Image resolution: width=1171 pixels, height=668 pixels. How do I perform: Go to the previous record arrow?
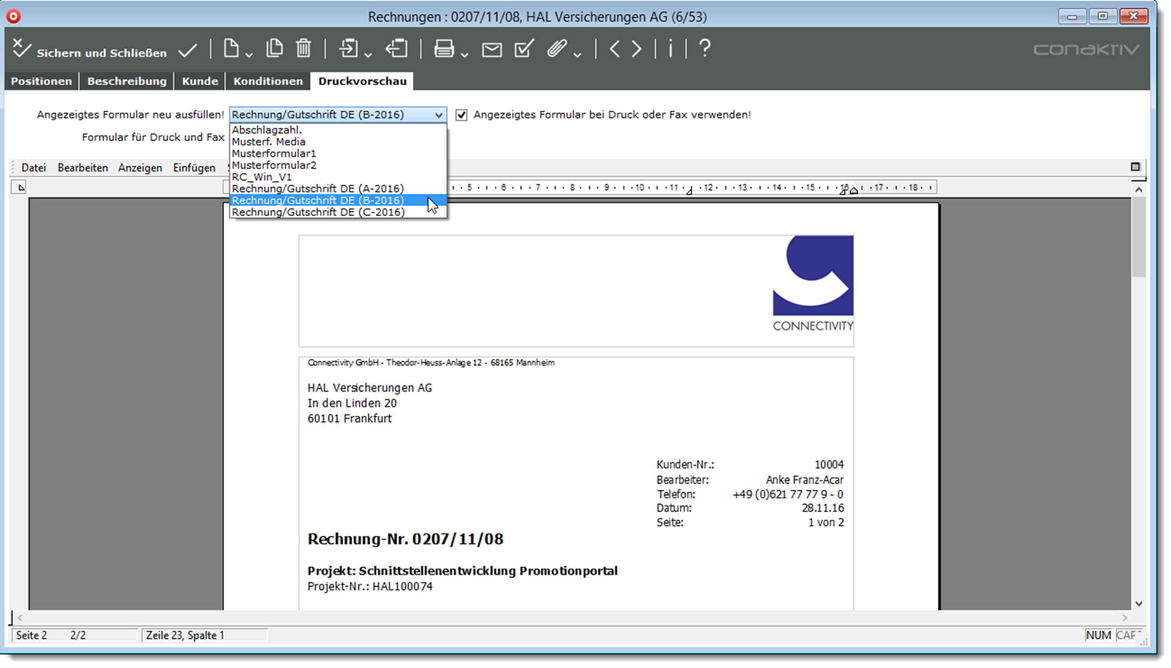(615, 49)
